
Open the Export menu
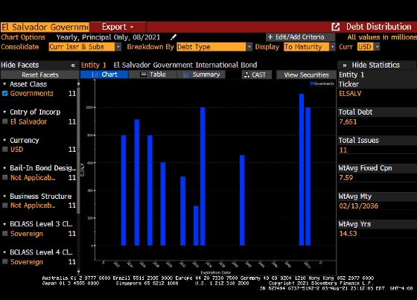click(x=118, y=27)
